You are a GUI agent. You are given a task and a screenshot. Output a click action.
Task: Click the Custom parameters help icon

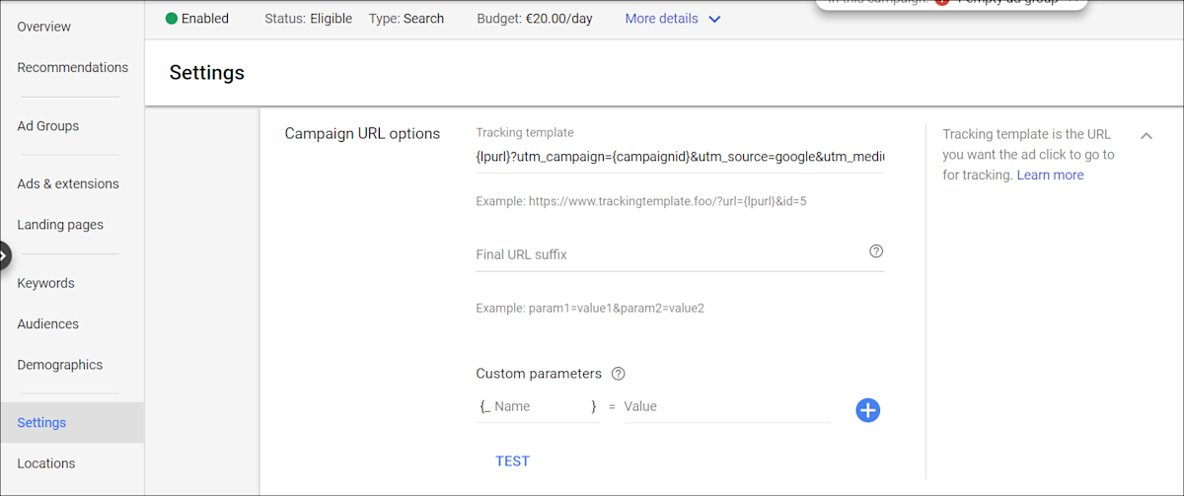point(619,374)
